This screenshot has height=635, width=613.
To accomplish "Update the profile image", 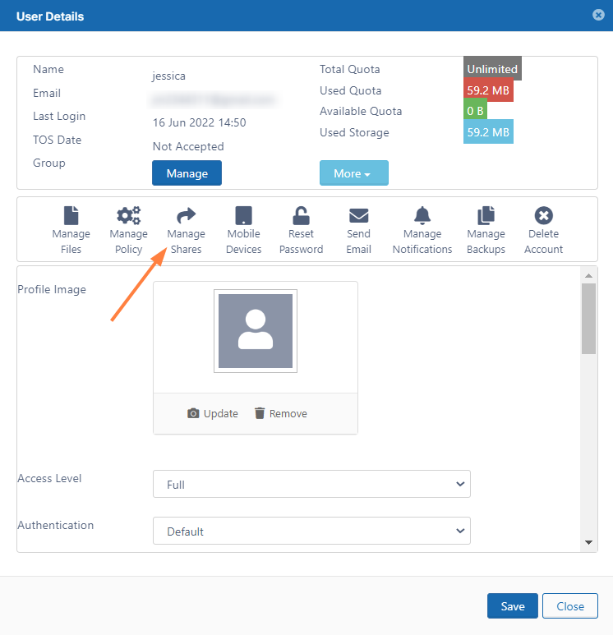I will 213,413.
